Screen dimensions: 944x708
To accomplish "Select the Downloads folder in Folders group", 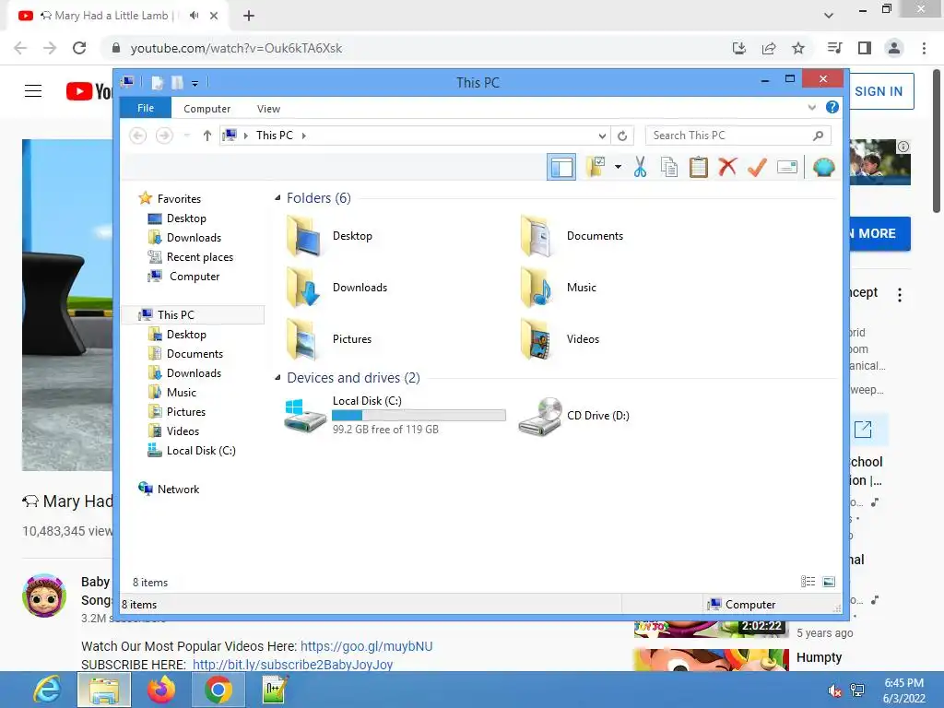I will point(337,288).
